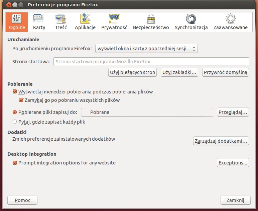Click Zamknij to close preferences
This screenshot has width=258, height=211.
[236, 200]
